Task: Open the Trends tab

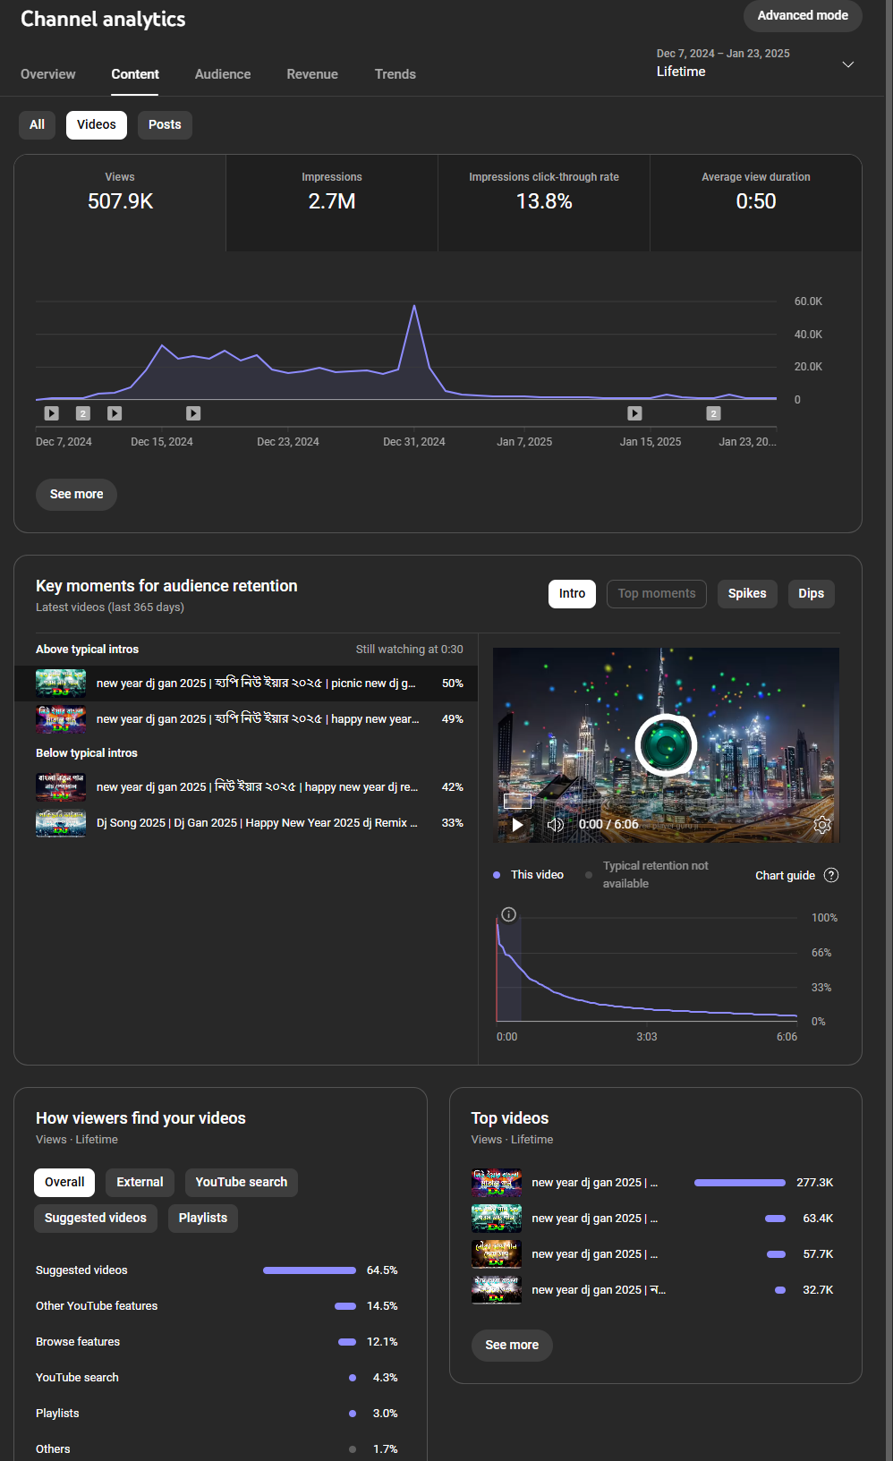Action: [x=395, y=74]
